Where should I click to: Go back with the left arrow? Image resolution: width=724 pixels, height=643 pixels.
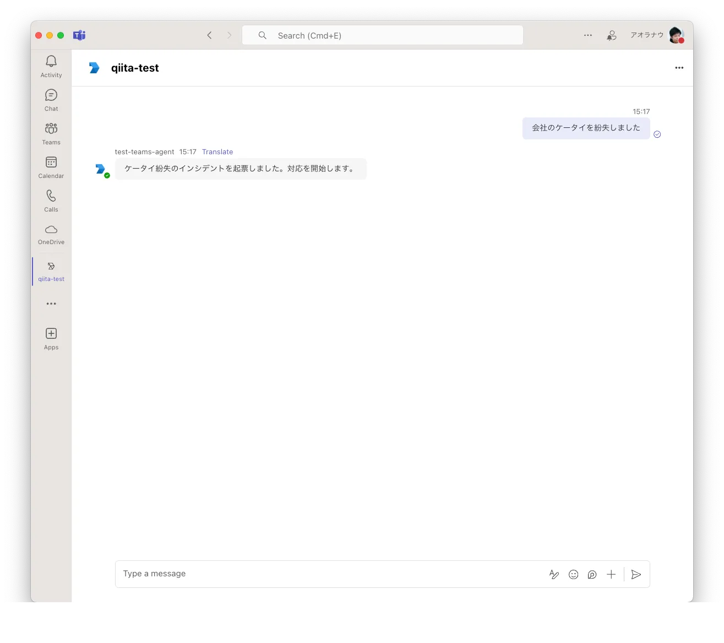(209, 35)
